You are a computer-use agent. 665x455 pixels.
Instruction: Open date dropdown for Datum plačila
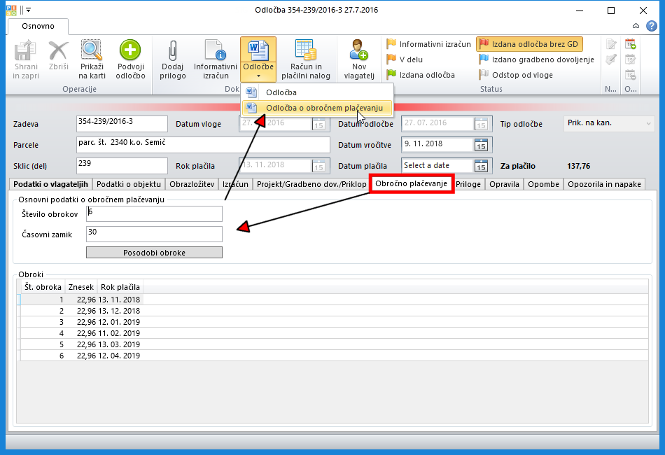(481, 166)
